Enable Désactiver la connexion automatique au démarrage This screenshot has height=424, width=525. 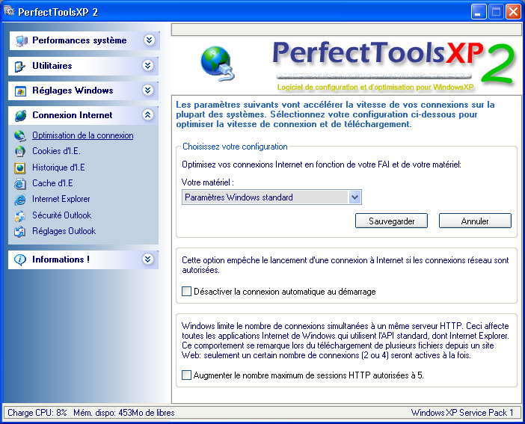[x=186, y=291]
